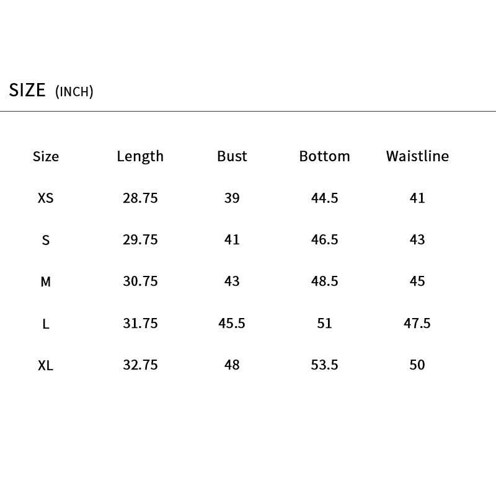Click the 39 bust value for XS
The image size is (496, 496).
232,198
